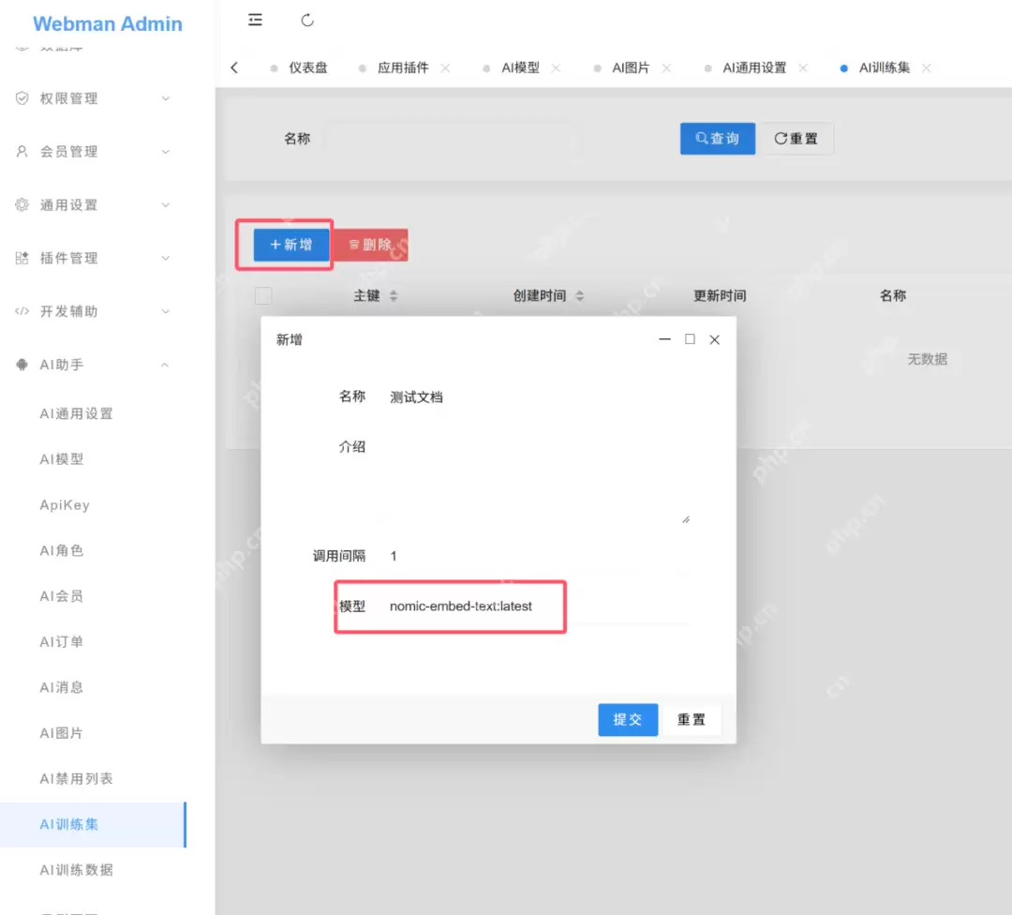Toggle the select-all checkbox in table header
Image resolution: width=1012 pixels, height=915 pixels.
click(263, 295)
